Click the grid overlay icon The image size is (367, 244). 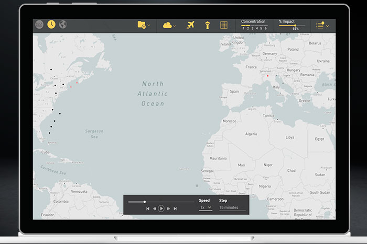tap(223, 25)
